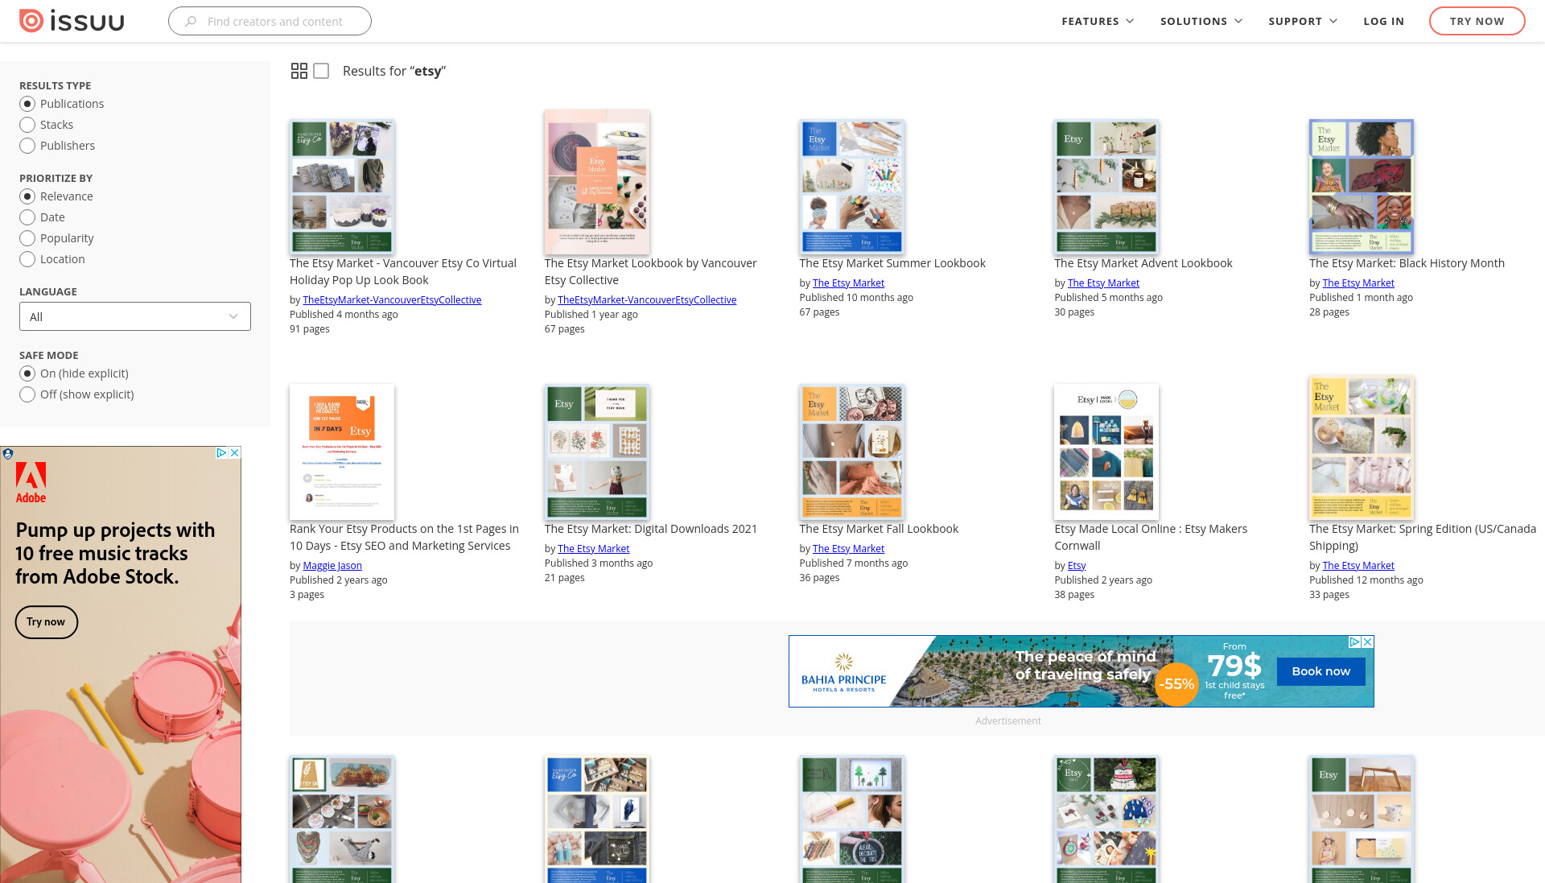Click Try now in Adobe ad
Image resolution: width=1545 pixels, height=883 pixels.
pos(46,622)
